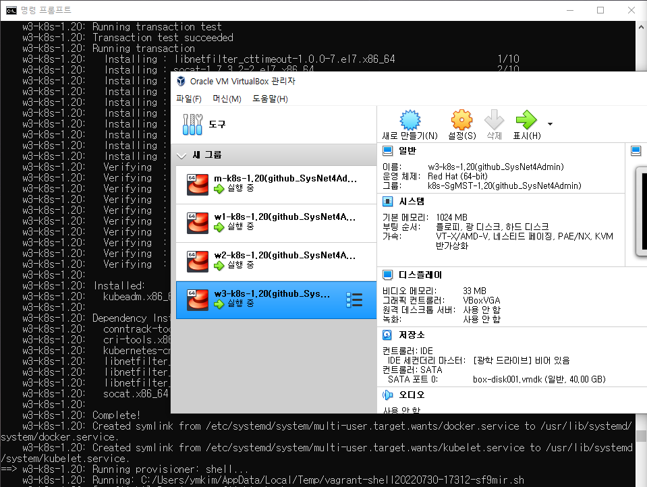Open the 일반 section heading link
Screen dimensions: 647x487
pos(407,151)
